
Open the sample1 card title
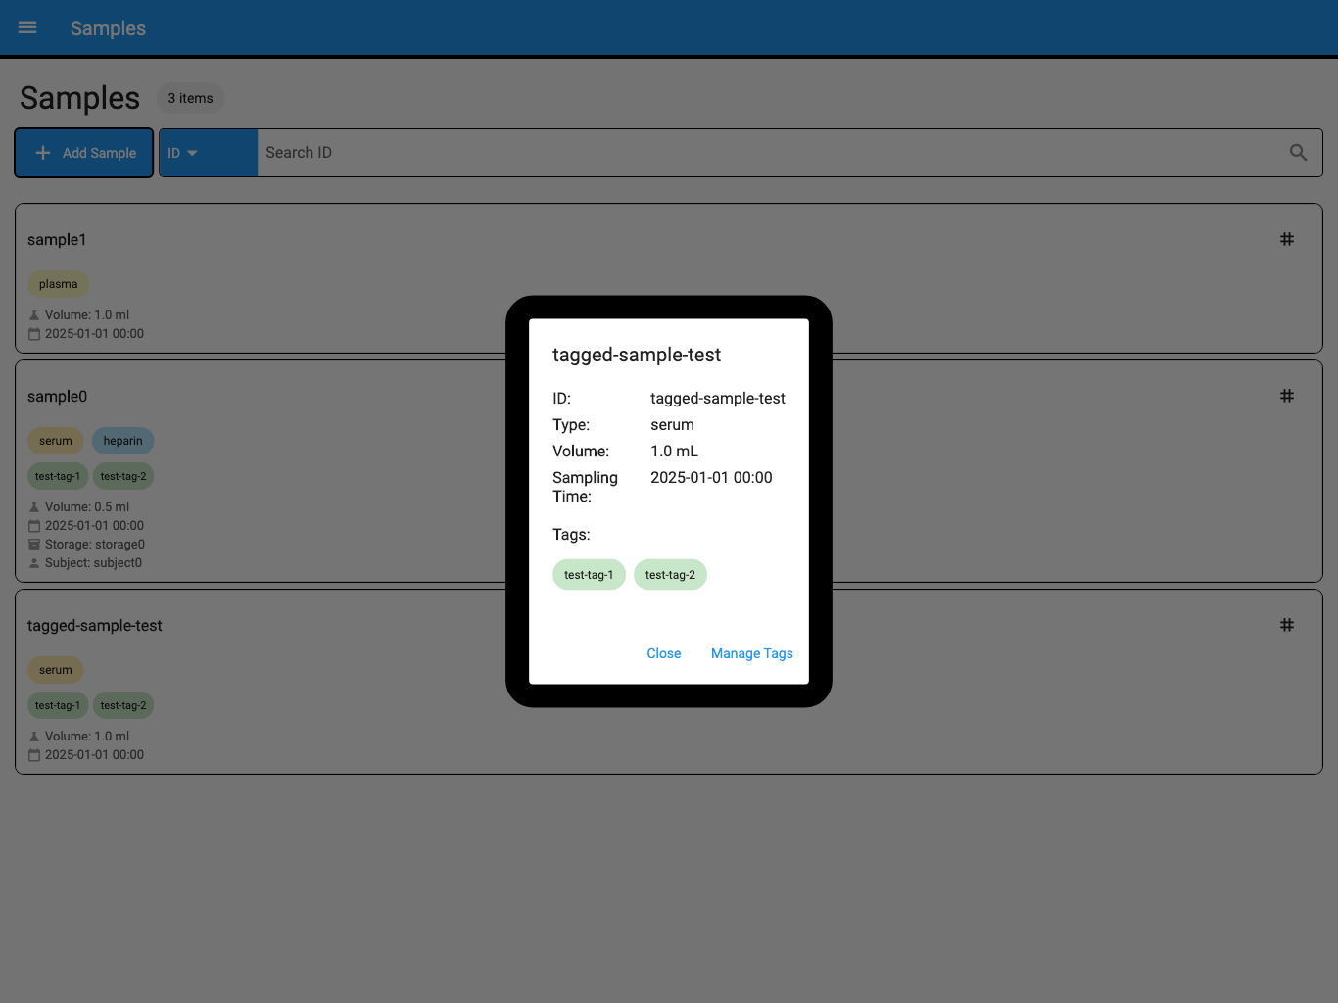pos(57,240)
